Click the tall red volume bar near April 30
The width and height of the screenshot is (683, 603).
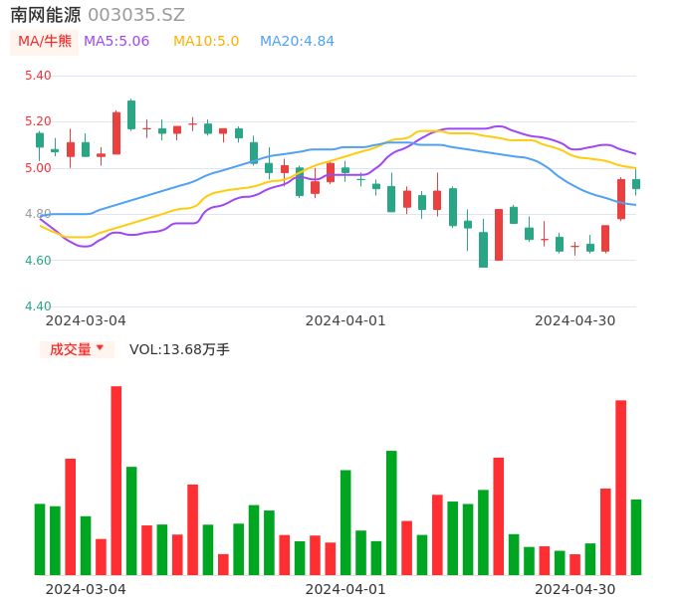pyautogui.click(x=620, y=488)
